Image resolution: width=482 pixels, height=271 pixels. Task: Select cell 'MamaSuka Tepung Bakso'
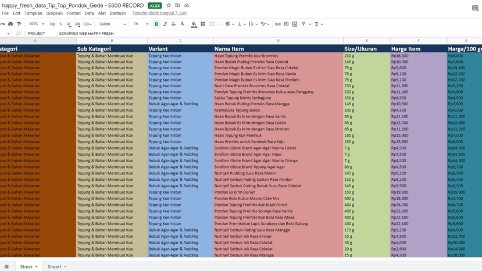click(278, 110)
